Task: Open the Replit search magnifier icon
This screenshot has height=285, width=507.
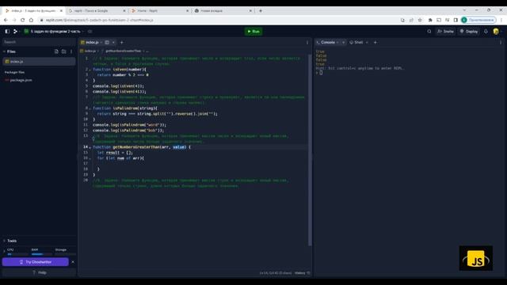Action: click(x=429, y=32)
